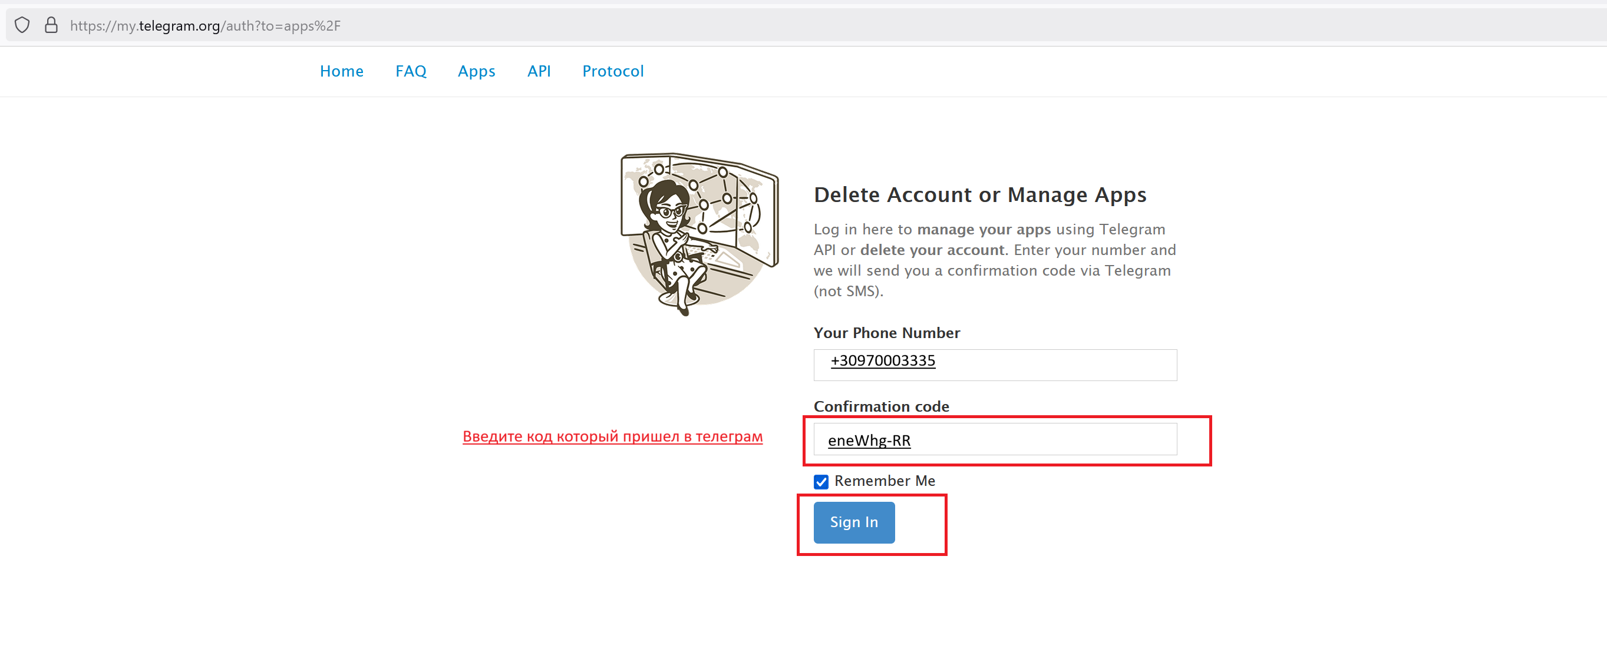Click the tracking protection shield icon
The image size is (1607, 662).
22,25
